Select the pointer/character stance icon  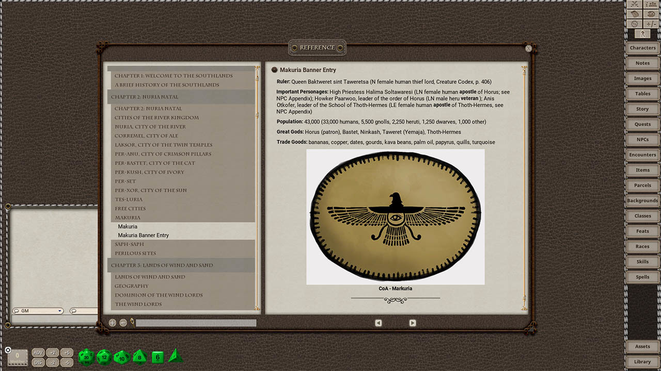[642, 33]
